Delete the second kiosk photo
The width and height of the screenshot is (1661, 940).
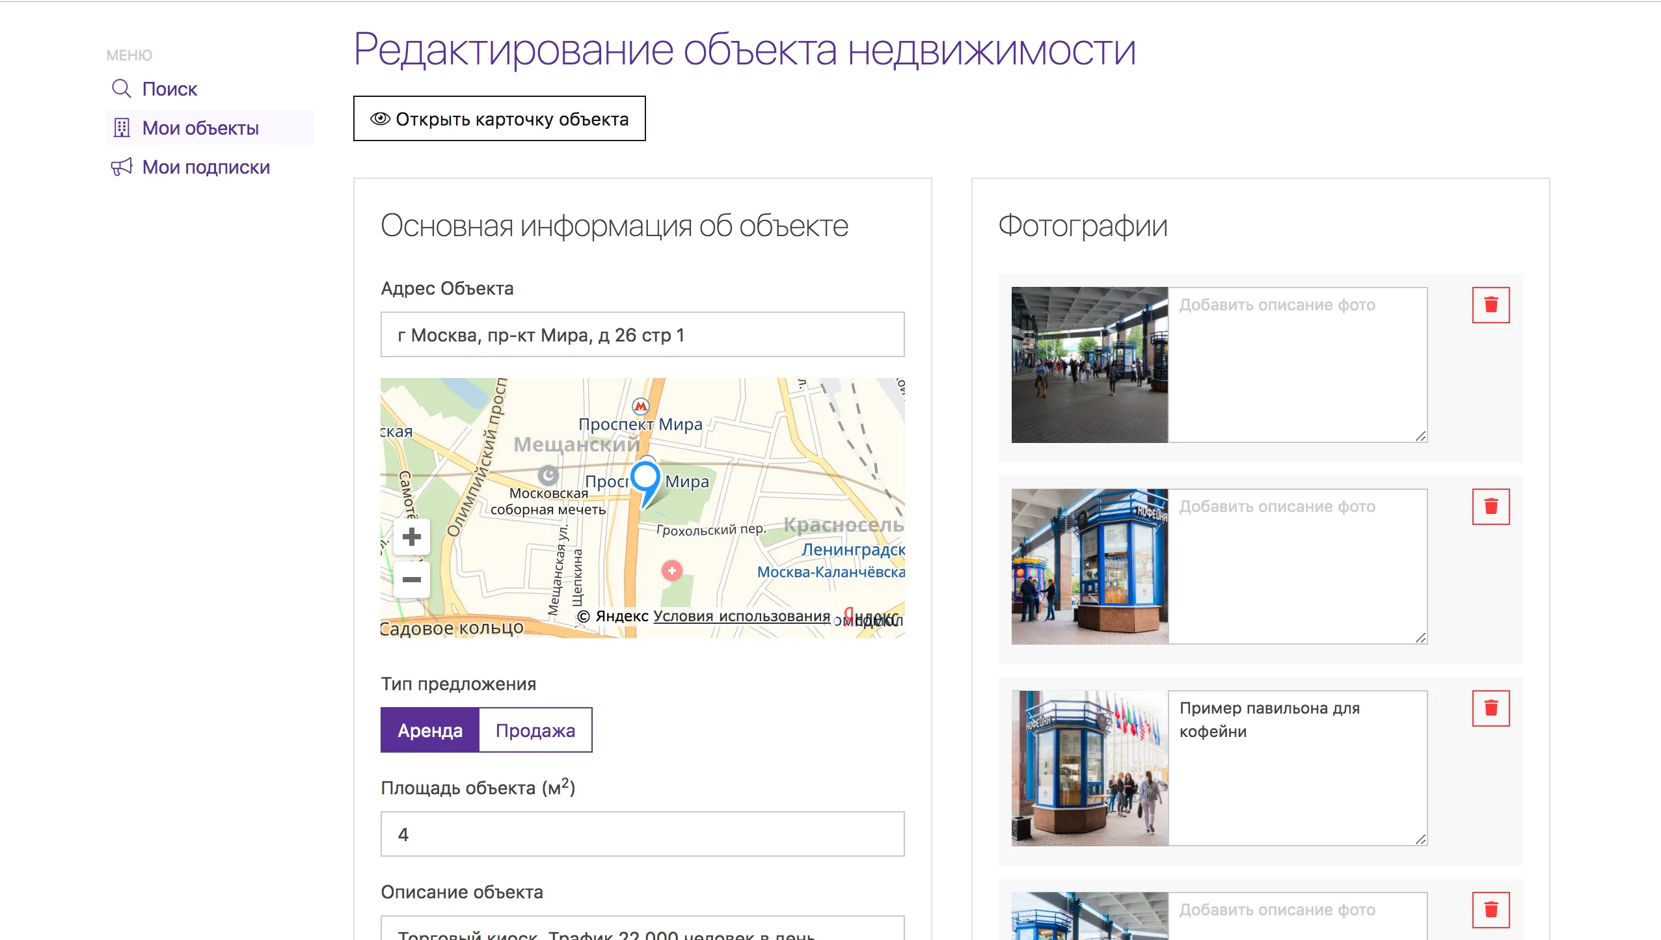coord(1491,507)
